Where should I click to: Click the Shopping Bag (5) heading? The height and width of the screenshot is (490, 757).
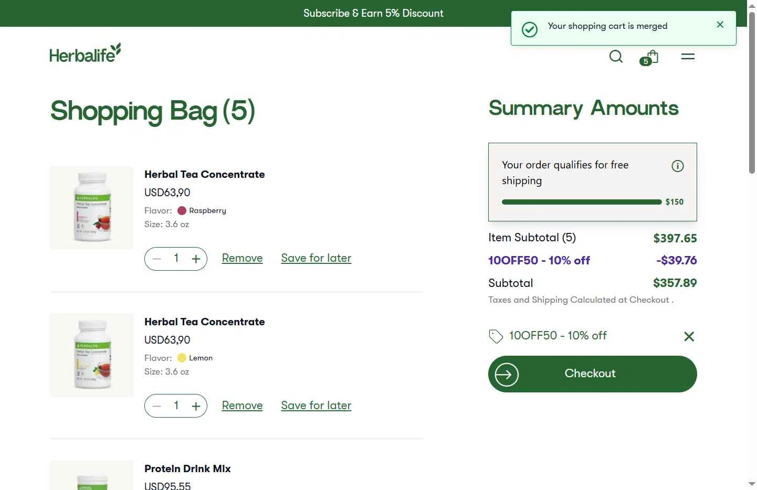(153, 111)
